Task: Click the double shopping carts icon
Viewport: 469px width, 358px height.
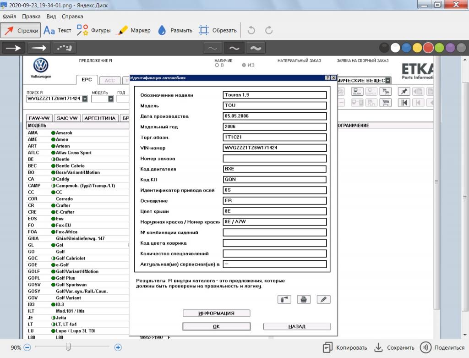Action: pos(386,91)
